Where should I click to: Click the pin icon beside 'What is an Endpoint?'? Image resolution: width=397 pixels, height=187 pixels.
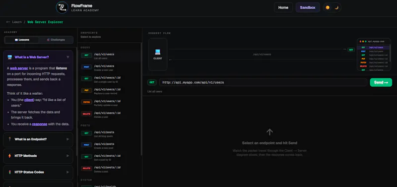pos(9,139)
